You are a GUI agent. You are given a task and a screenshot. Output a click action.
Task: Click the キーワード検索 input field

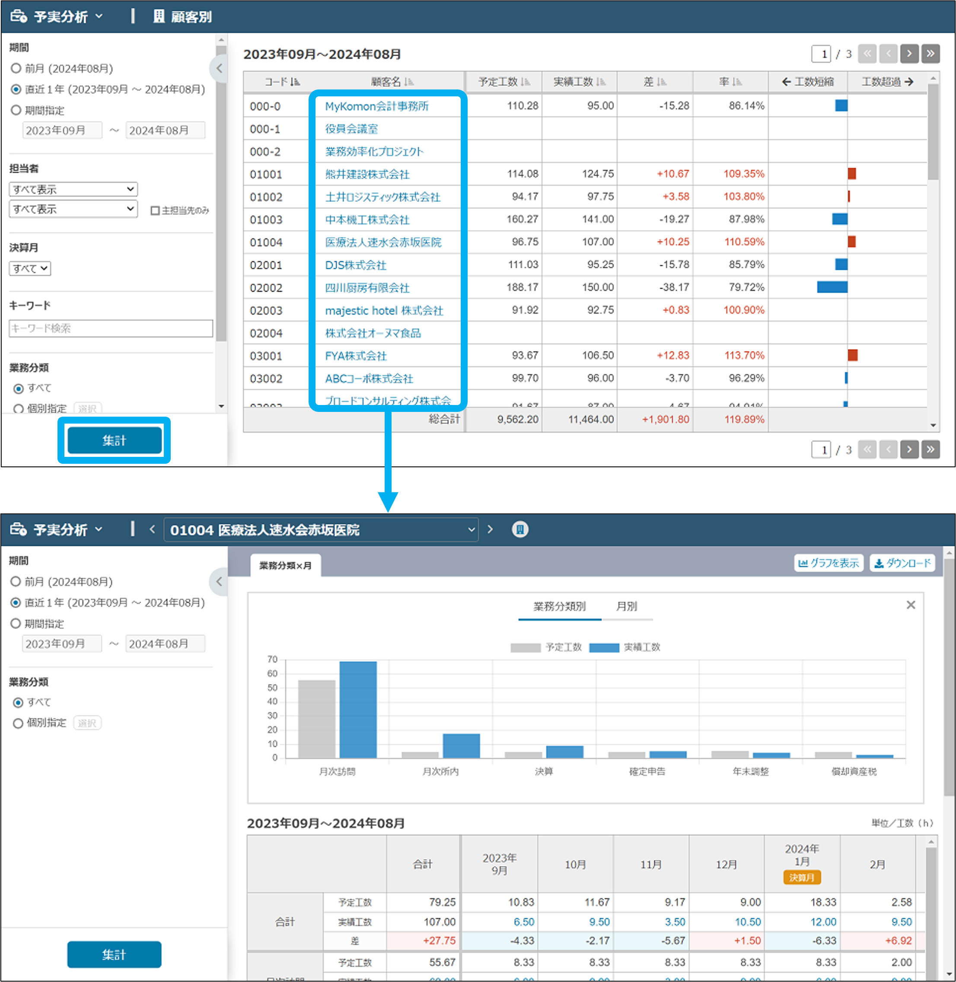111,328
